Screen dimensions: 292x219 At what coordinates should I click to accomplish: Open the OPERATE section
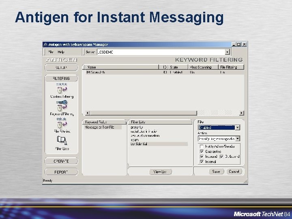(x=61, y=161)
